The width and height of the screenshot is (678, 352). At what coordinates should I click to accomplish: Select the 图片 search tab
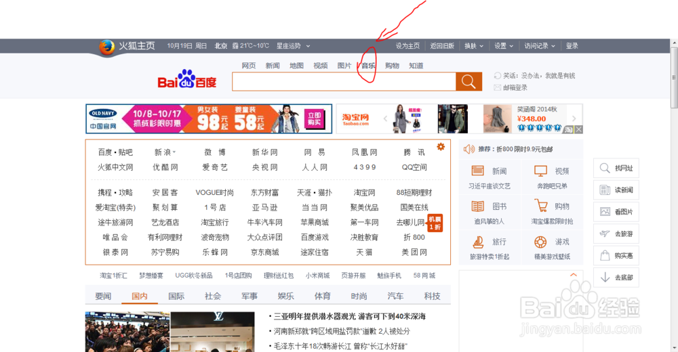pos(344,66)
